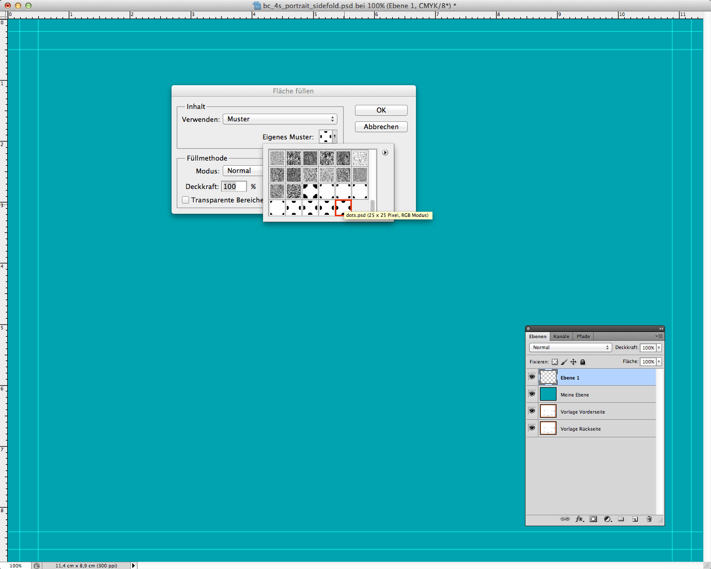Image resolution: width=711 pixels, height=569 pixels.
Task: Open the Verwenden dropdown
Action: coord(280,119)
